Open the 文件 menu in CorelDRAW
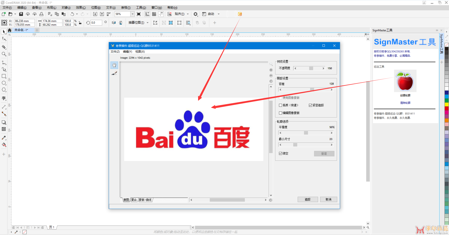Viewport: 449px width, 235px height. tap(7, 8)
